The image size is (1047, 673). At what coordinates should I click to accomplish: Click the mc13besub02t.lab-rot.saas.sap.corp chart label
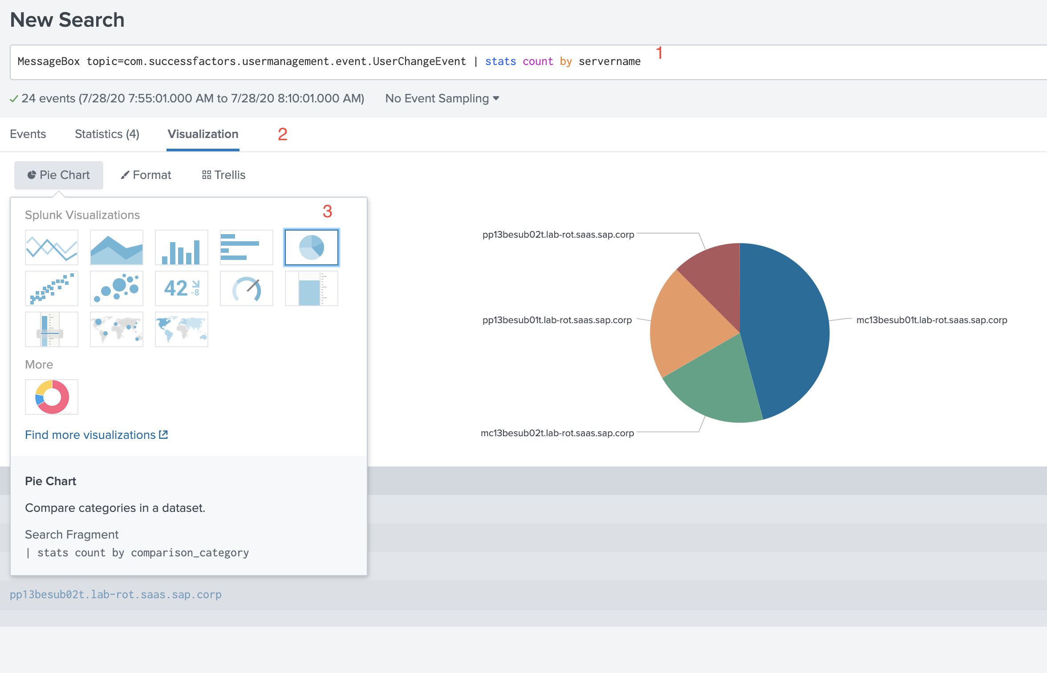[x=557, y=433]
